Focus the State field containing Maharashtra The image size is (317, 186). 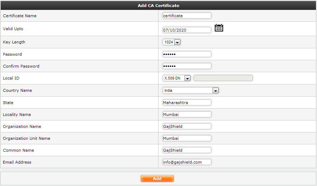[187, 103]
